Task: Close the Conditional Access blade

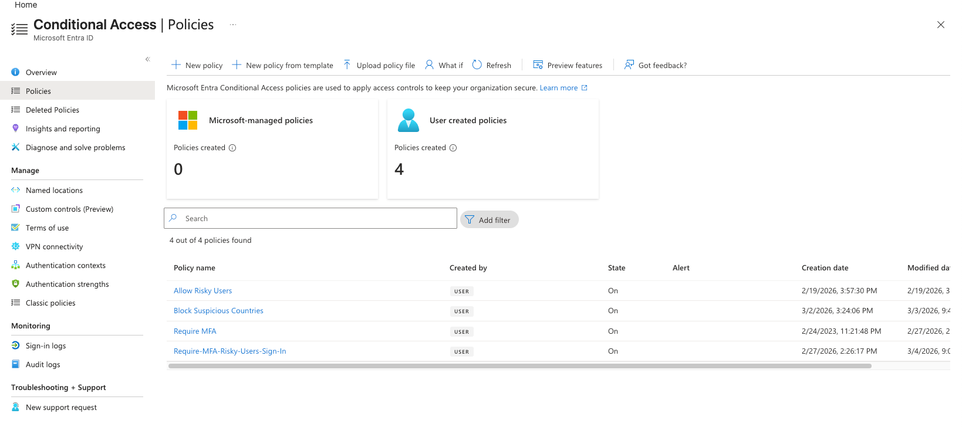Action: coord(941,25)
